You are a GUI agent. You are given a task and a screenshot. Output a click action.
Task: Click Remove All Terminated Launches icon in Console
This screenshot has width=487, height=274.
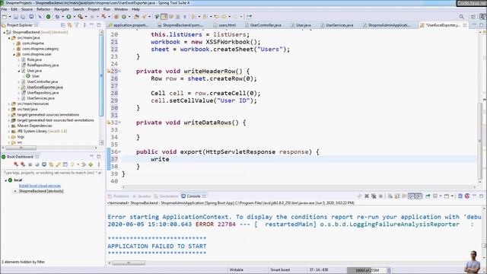coord(374,196)
